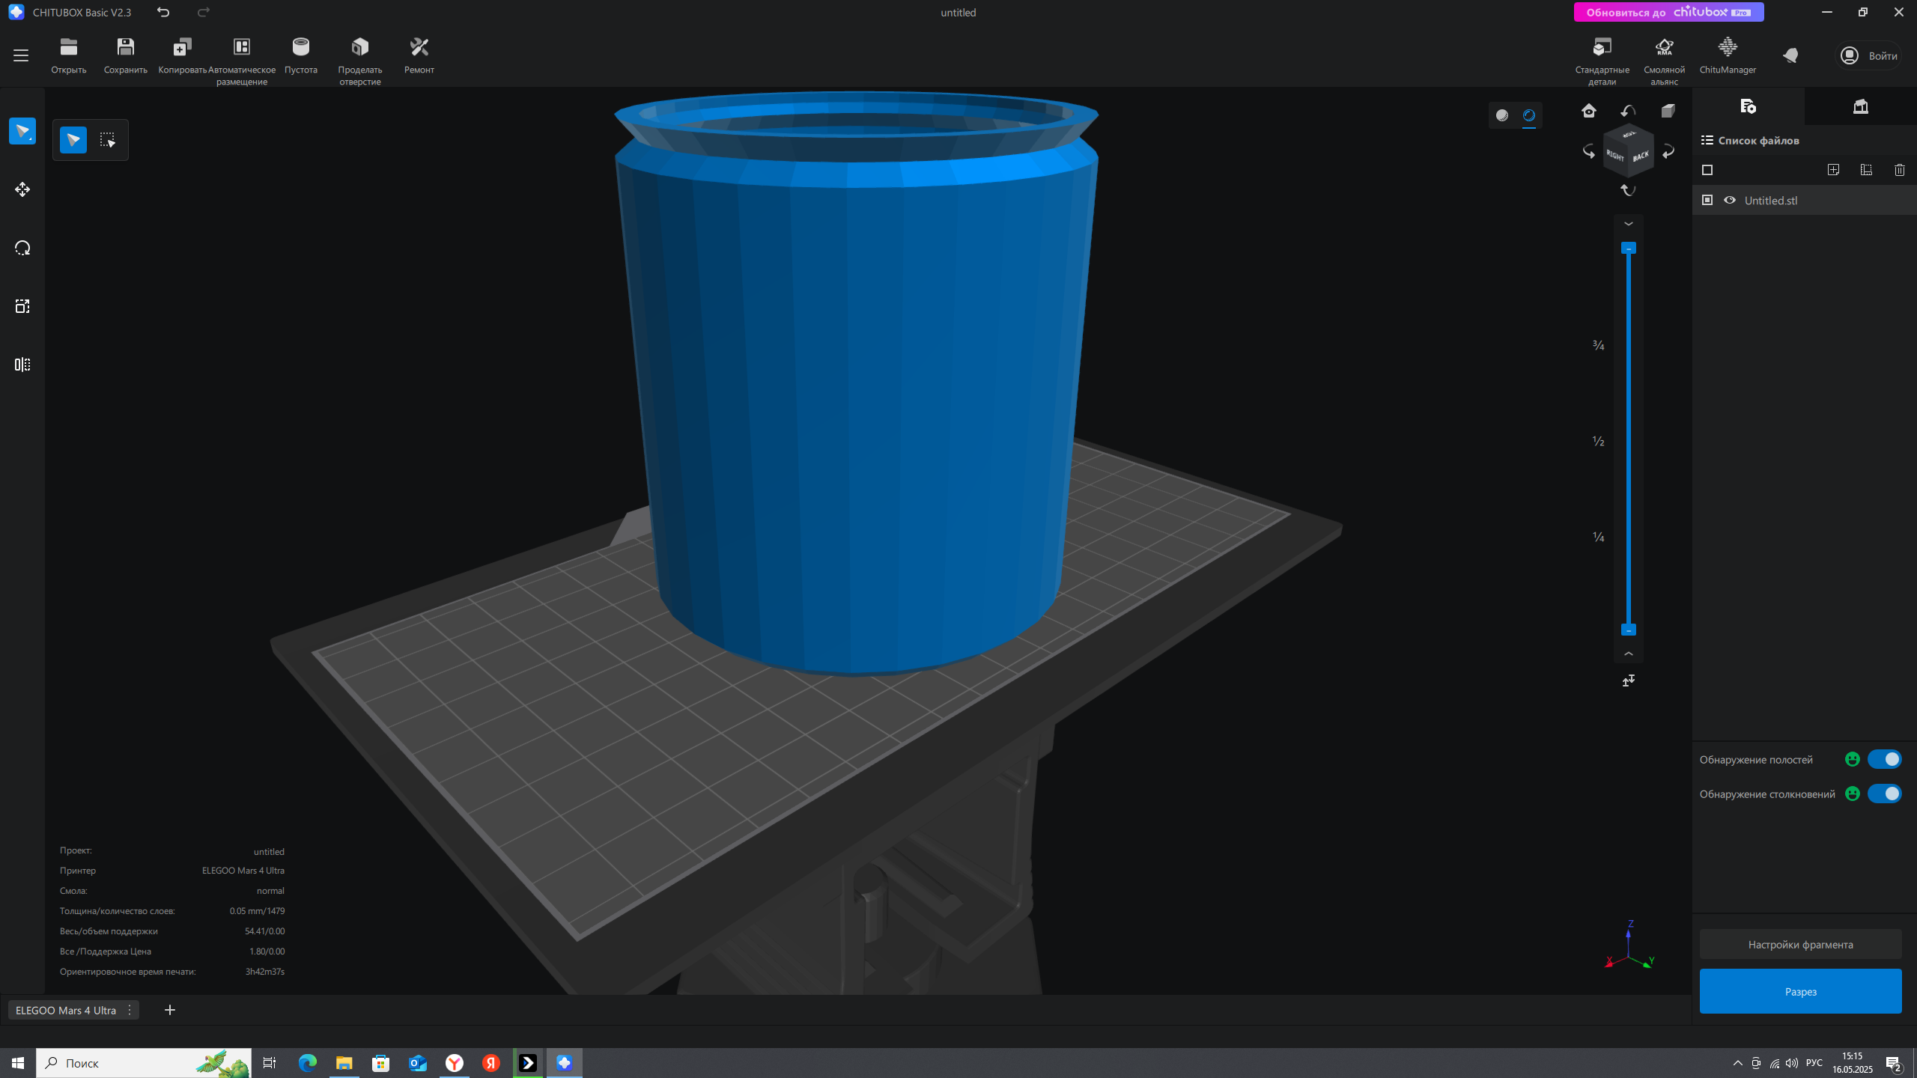The width and height of the screenshot is (1917, 1078).
Task: Open the Windows search box Поиск
Action: tap(144, 1063)
